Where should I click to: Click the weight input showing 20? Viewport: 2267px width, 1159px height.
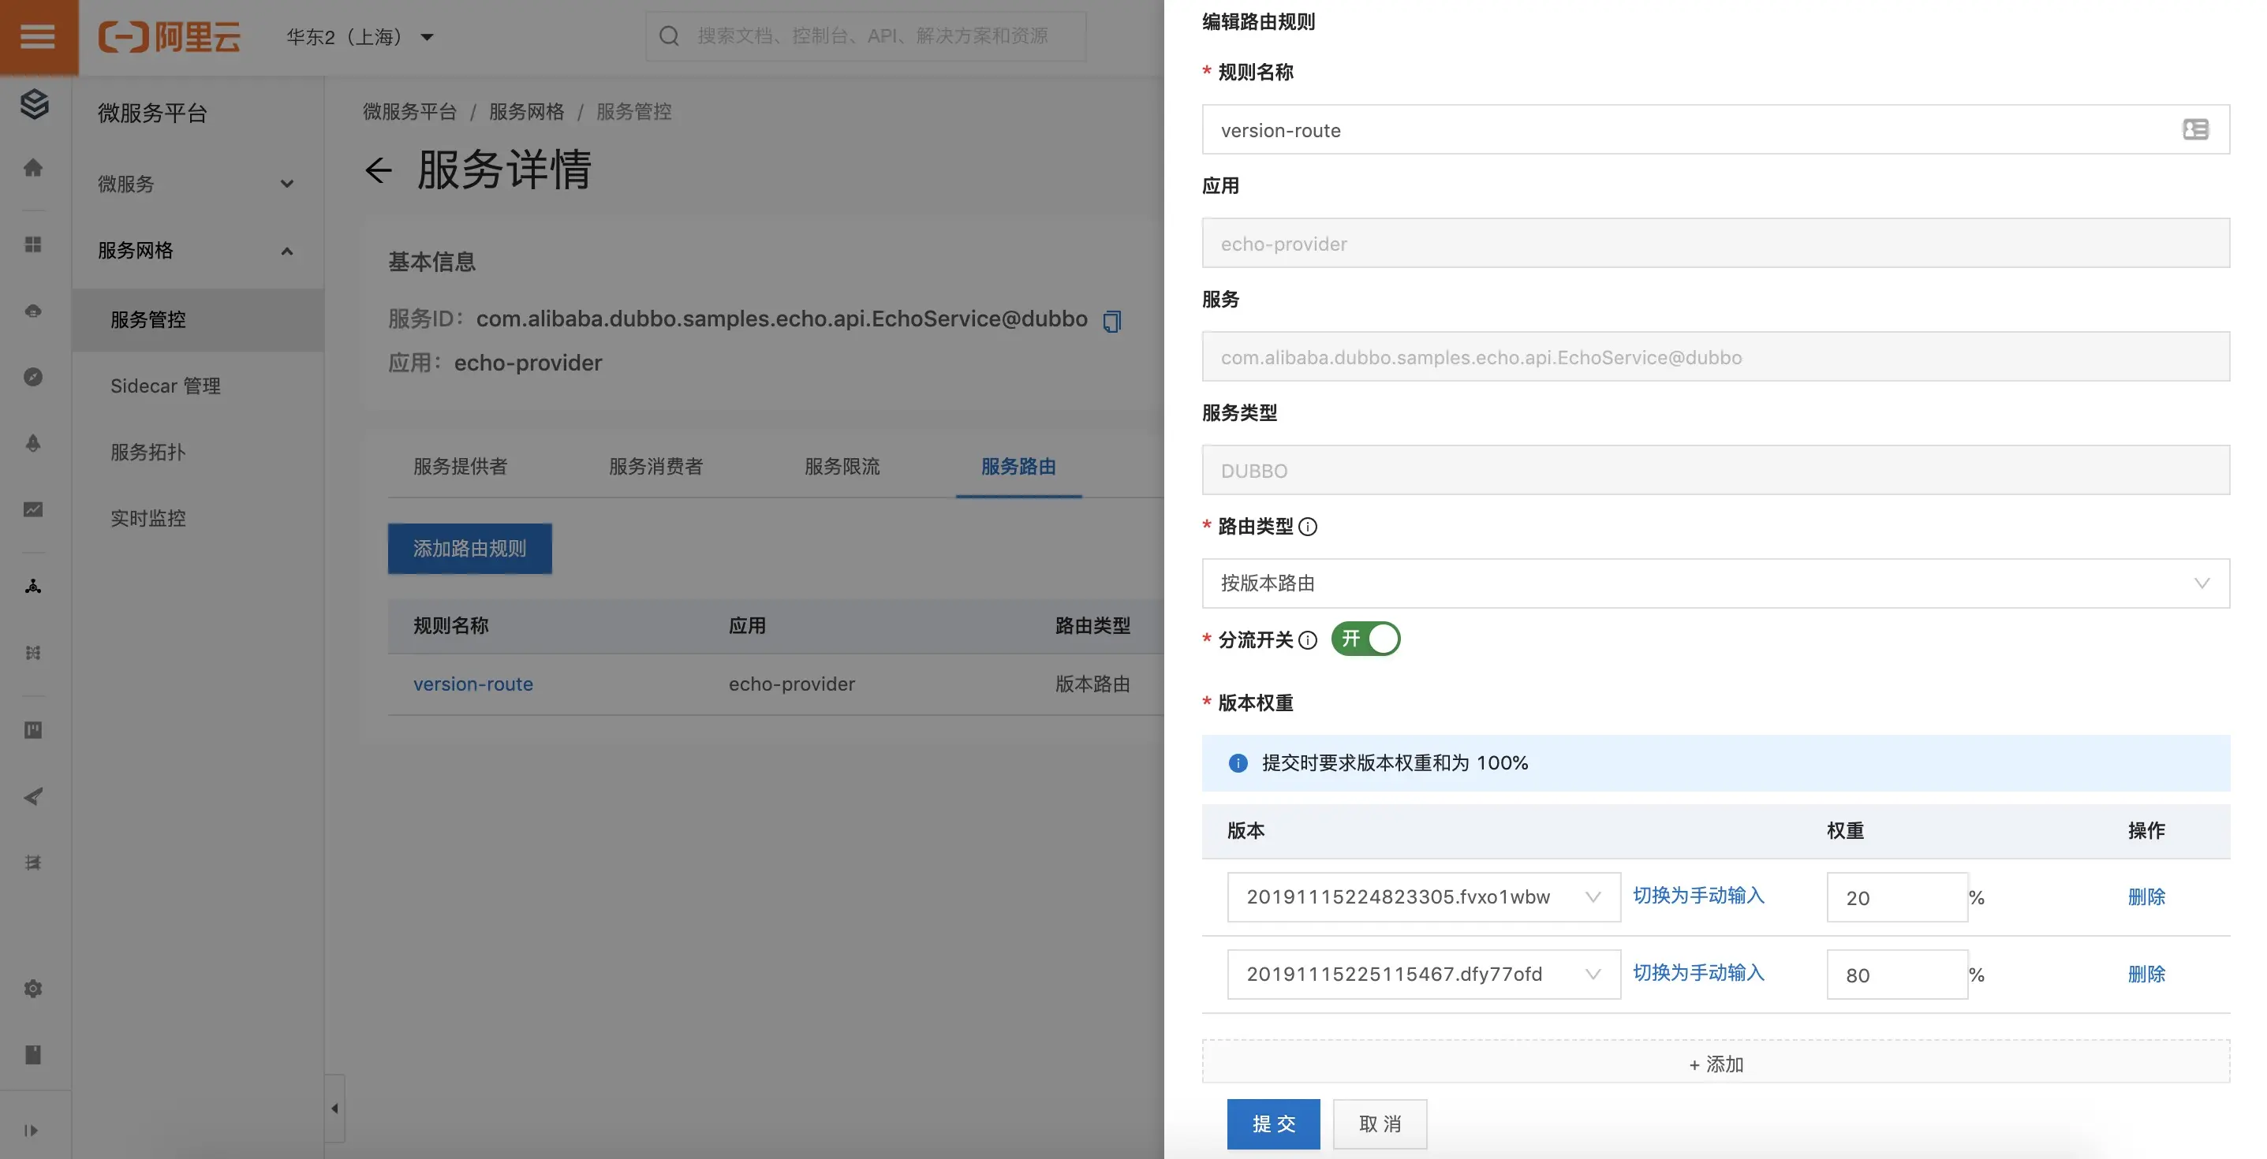click(x=1895, y=898)
